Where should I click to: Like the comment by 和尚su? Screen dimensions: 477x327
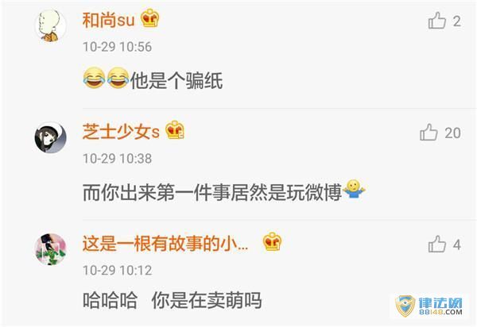[x=436, y=21]
